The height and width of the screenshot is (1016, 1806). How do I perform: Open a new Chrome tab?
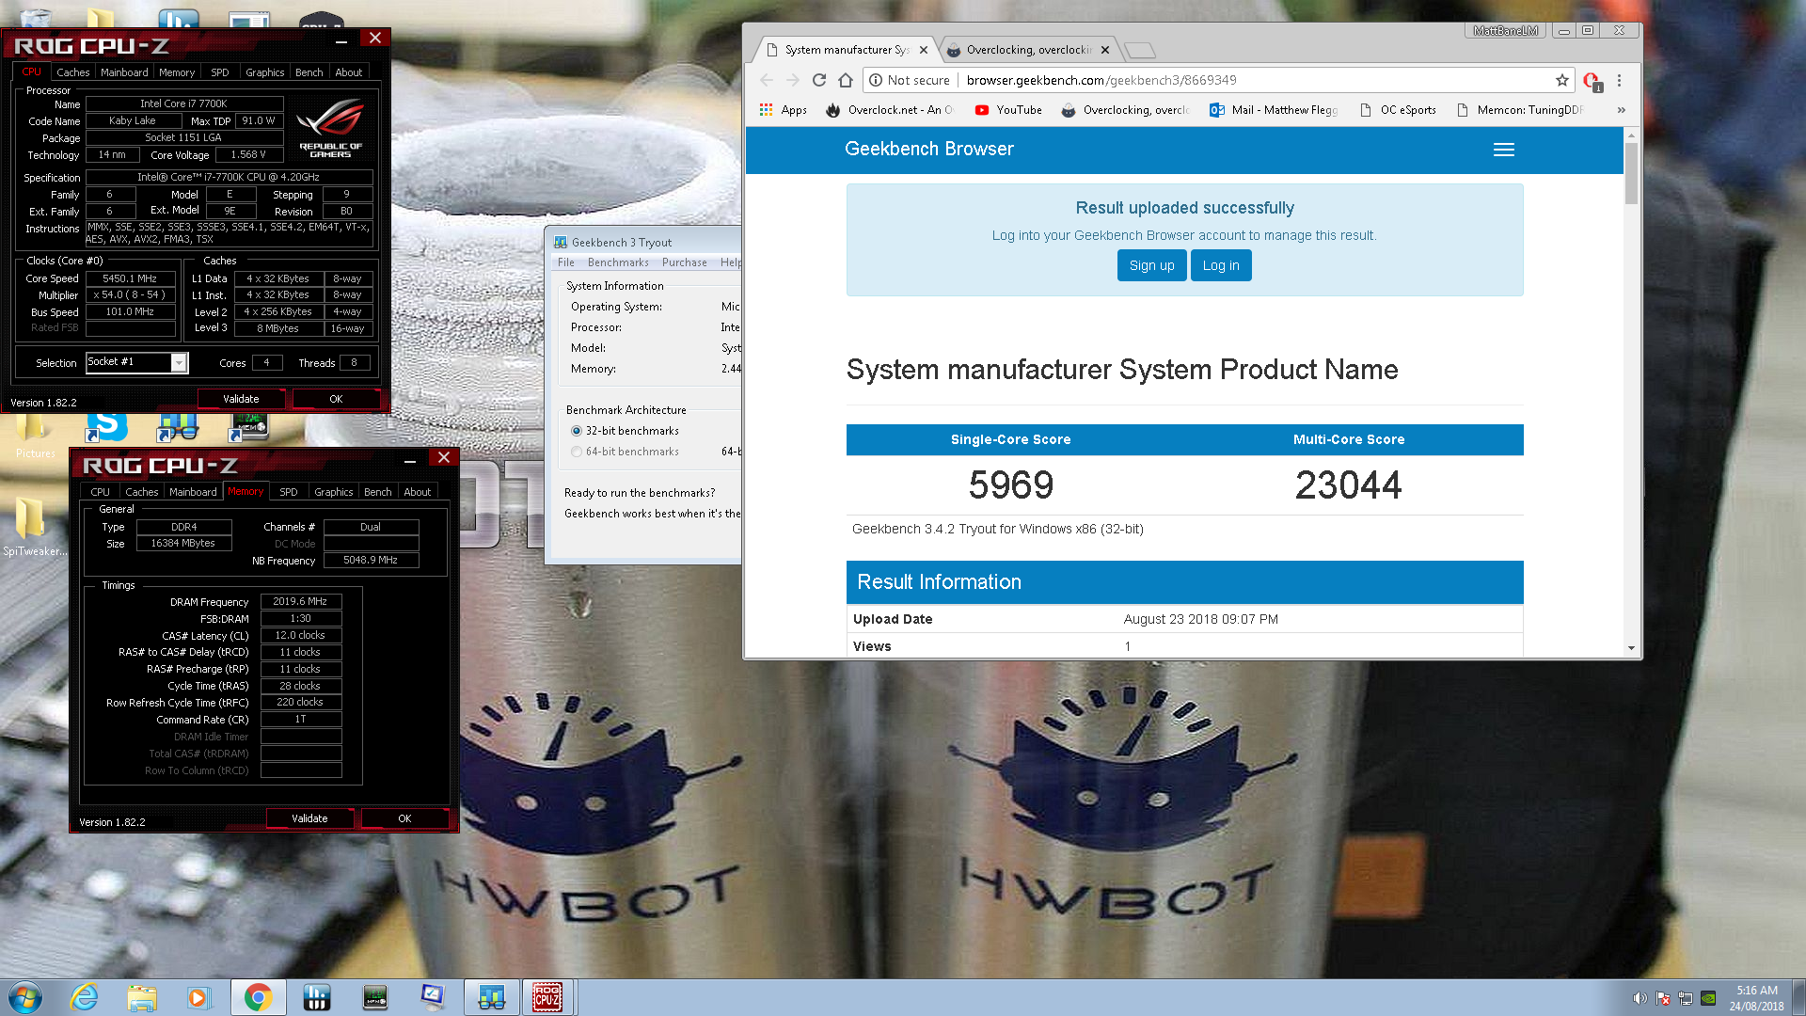click(1139, 50)
